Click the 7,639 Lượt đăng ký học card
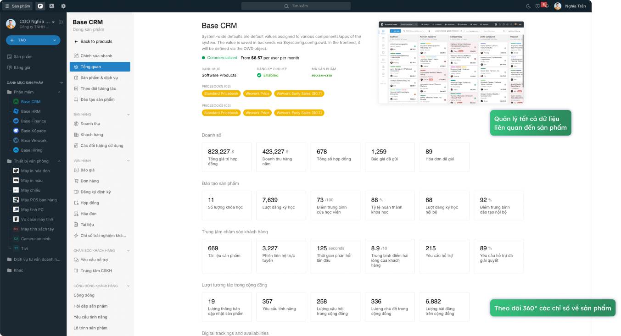The image size is (621, 336). click(x=281, y=206)
